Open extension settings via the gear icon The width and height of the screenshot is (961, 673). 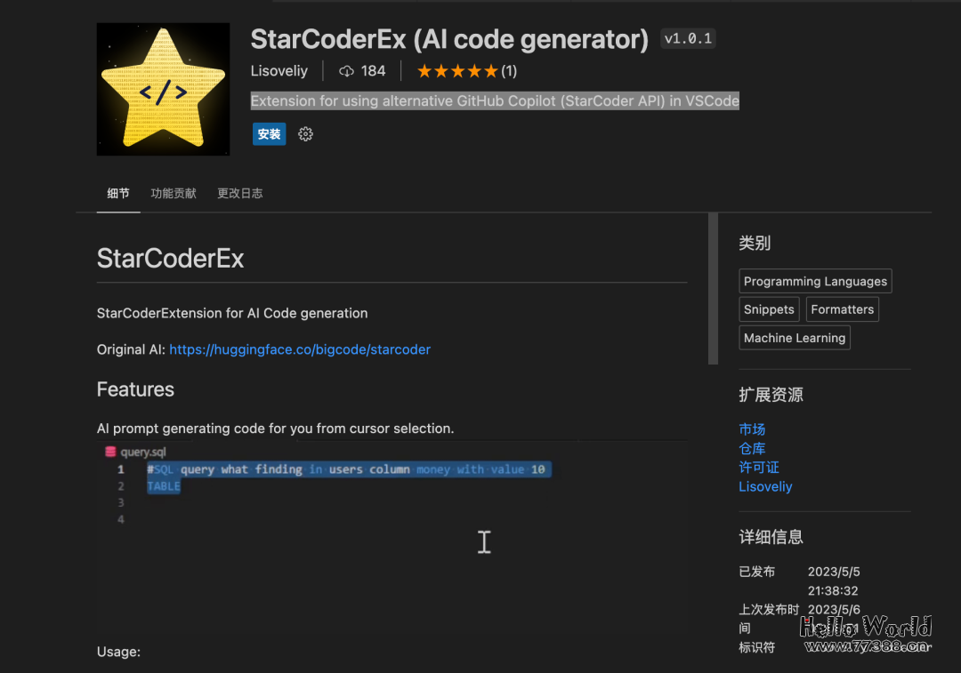point(305,133)
